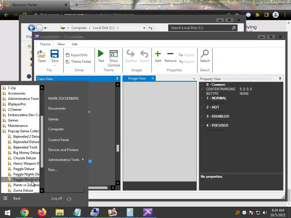Click Export in the Properties group
The width and height of the screenshot is (291, 218).
[186, 62]
